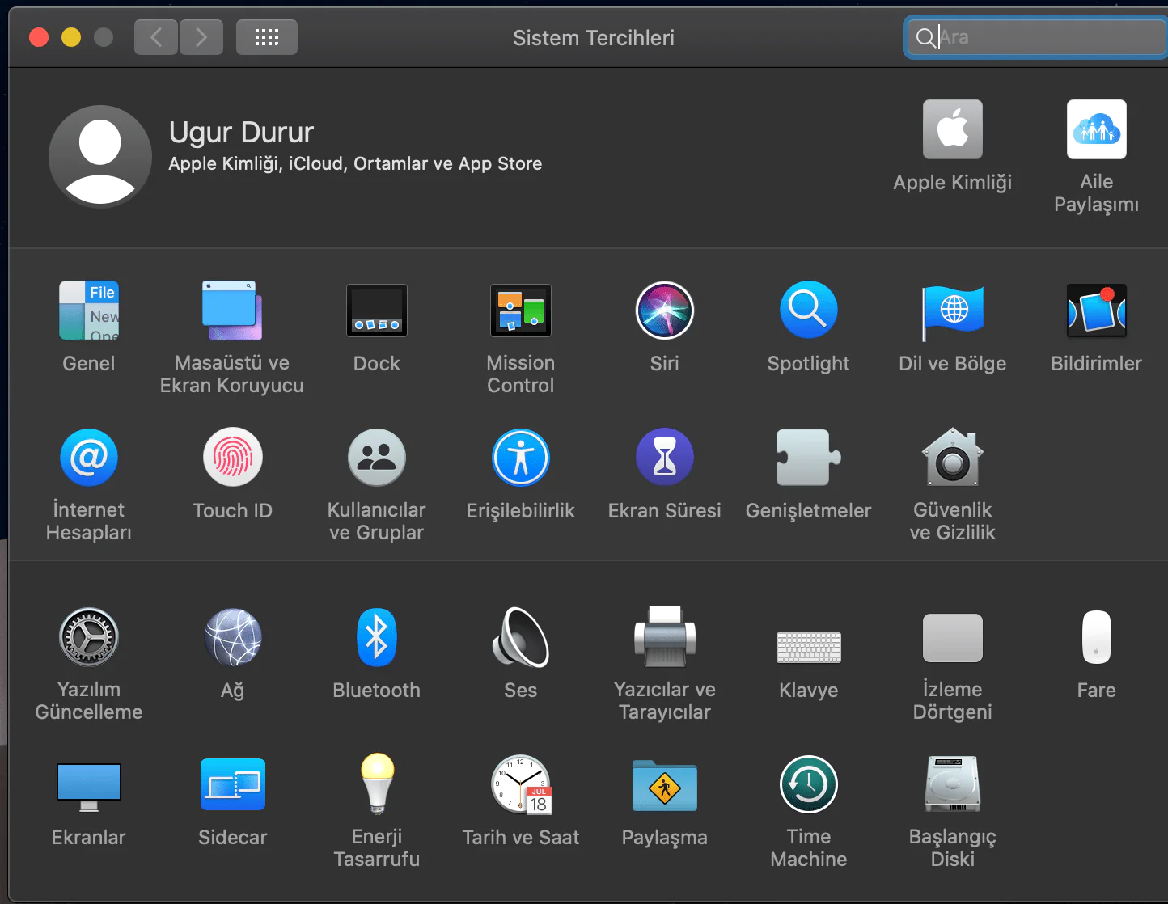Open Apple Kimliği settings

pos(952,130)
